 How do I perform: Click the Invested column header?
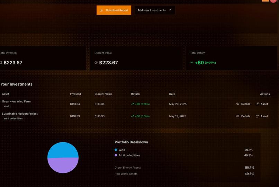75,94
